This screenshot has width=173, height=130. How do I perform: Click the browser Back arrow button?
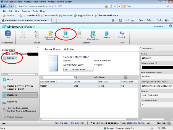pyautogui.click(x=3, y=6)
